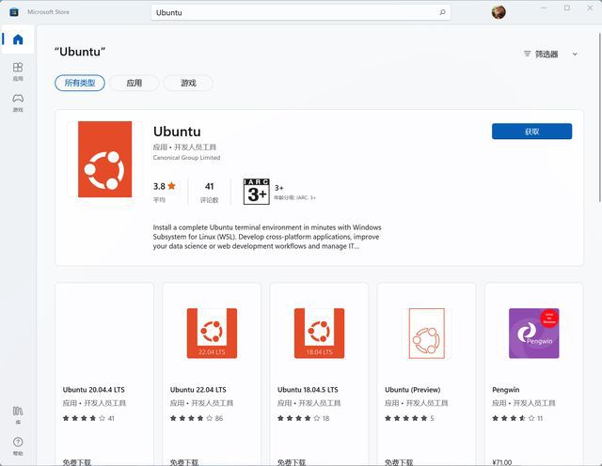Open the Ubuntu app title link
Image resolution: width=602 pixels, height=466 pixels.
tap(177, 132)
